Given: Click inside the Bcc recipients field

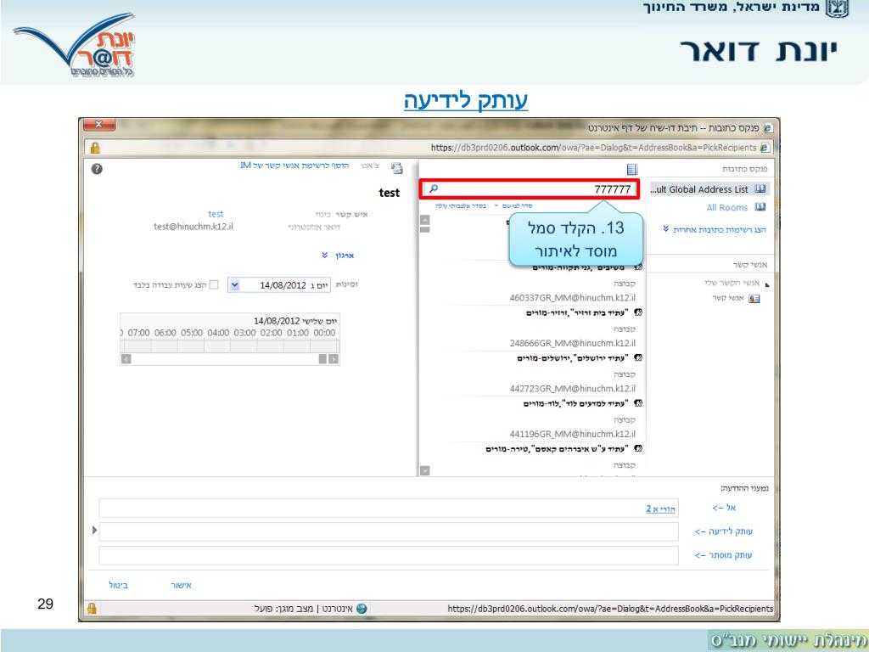Looking at the screenshot, I should [389, 555].
